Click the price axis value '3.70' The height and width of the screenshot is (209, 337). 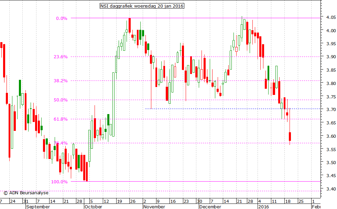click(331, 110)
